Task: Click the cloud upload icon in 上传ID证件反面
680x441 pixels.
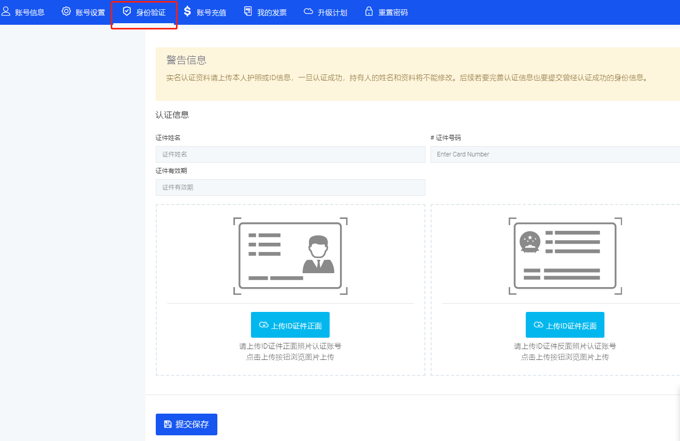Action: [x=539, y=325]
